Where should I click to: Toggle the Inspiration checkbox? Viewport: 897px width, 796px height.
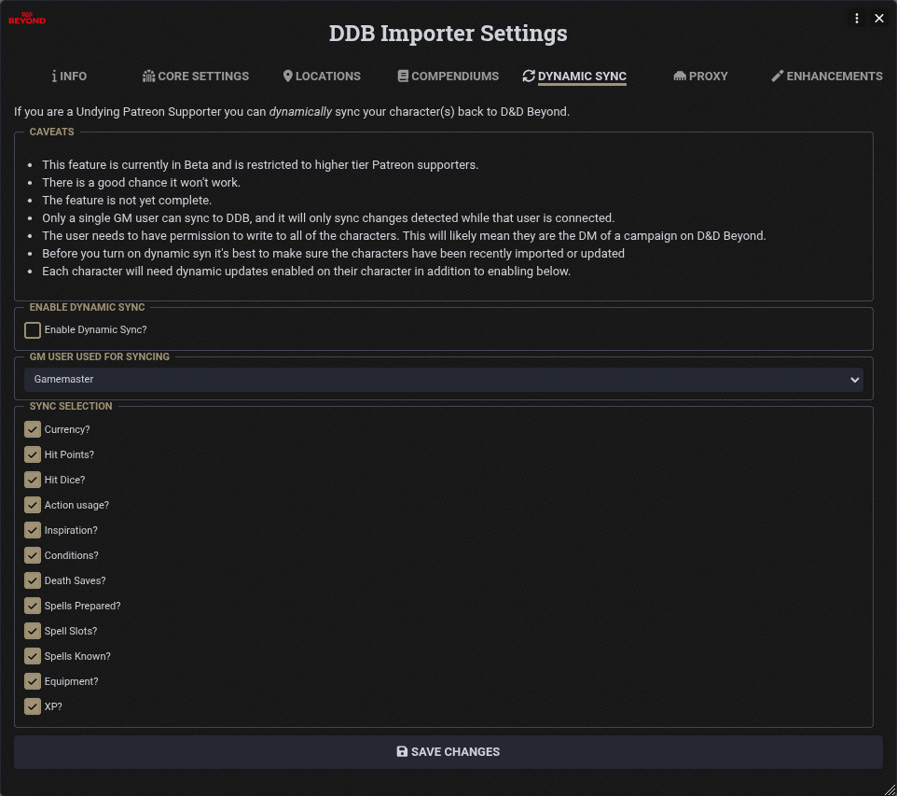pyautogui.click(x=33, y=530)
